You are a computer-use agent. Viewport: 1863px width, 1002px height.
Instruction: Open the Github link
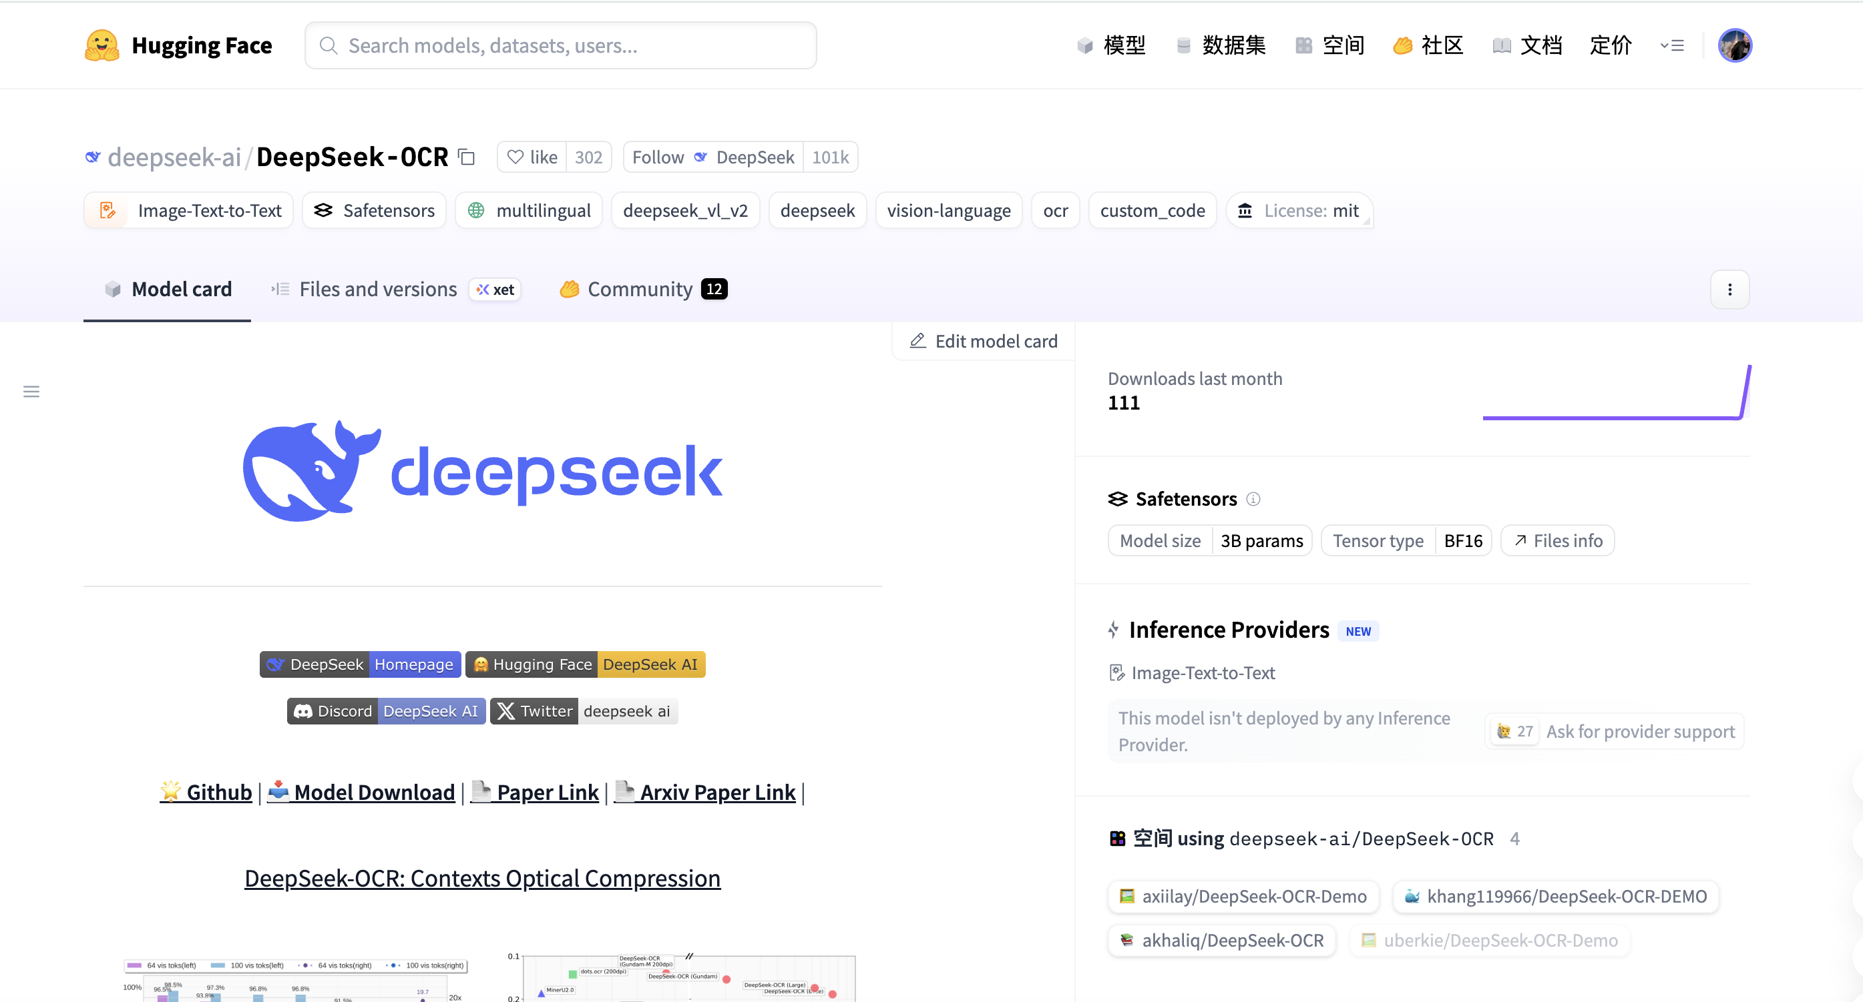tap(206, 792)
